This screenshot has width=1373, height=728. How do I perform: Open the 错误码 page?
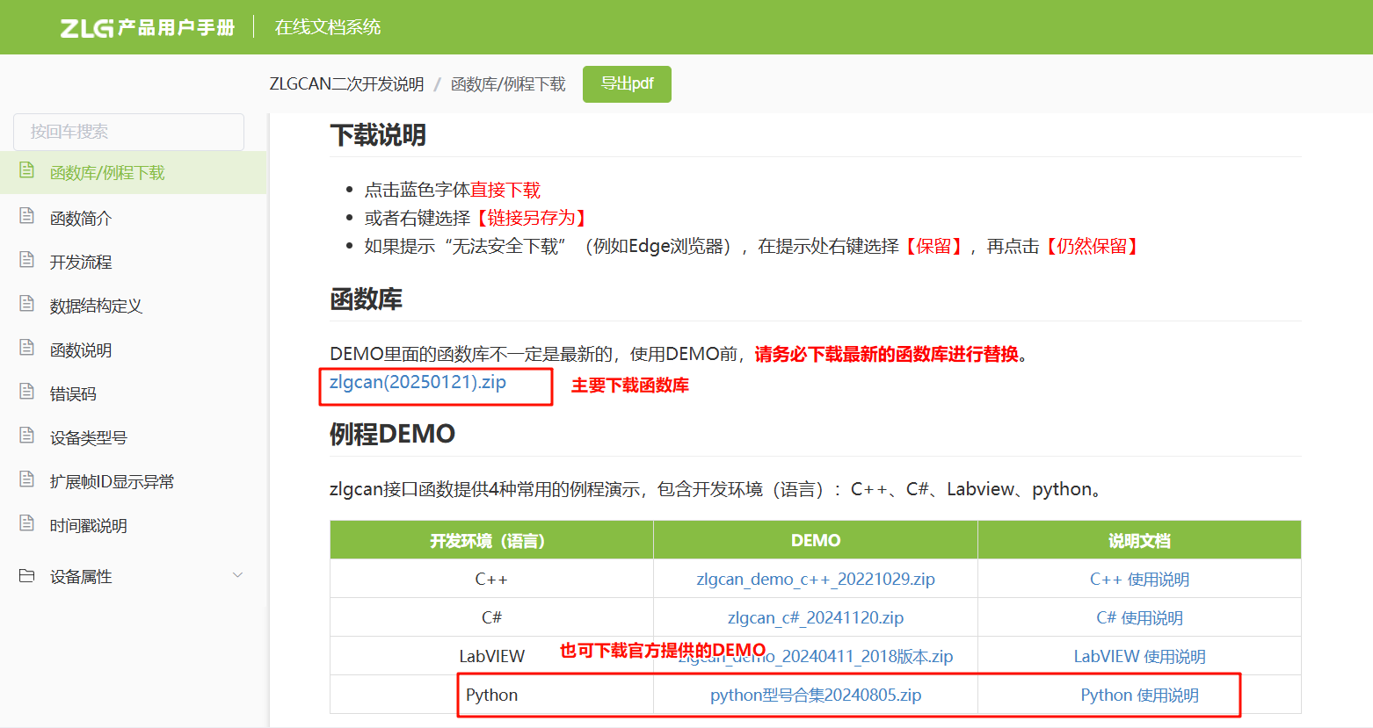[x=73, y=394]
